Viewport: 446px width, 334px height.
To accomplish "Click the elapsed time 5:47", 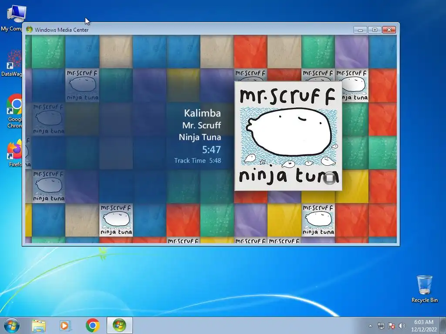I will coord(211,150).
